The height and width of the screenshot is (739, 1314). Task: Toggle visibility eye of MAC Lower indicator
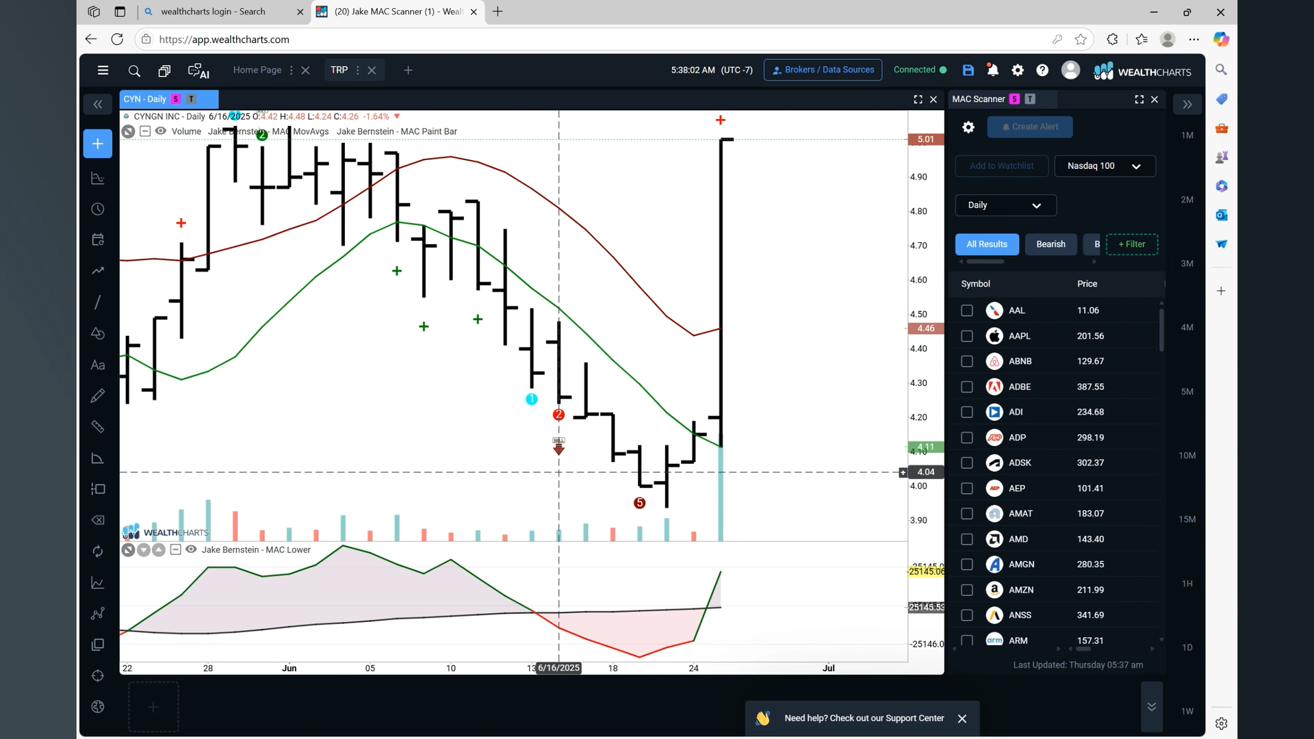191,549
